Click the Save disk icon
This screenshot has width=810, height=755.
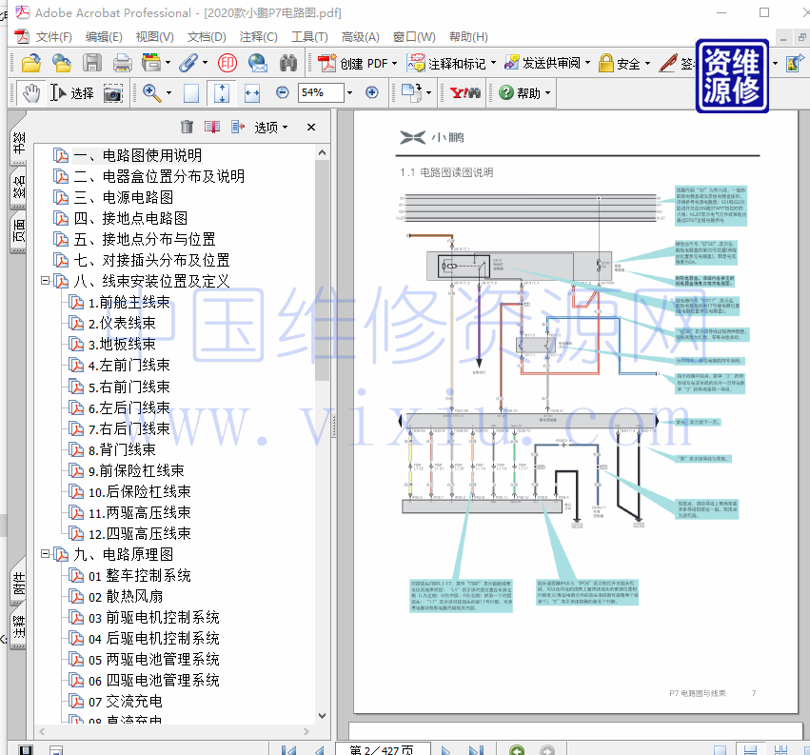(92, 64)
